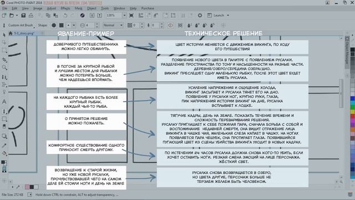Pick the green swatch in color palette

pos(353,107)
